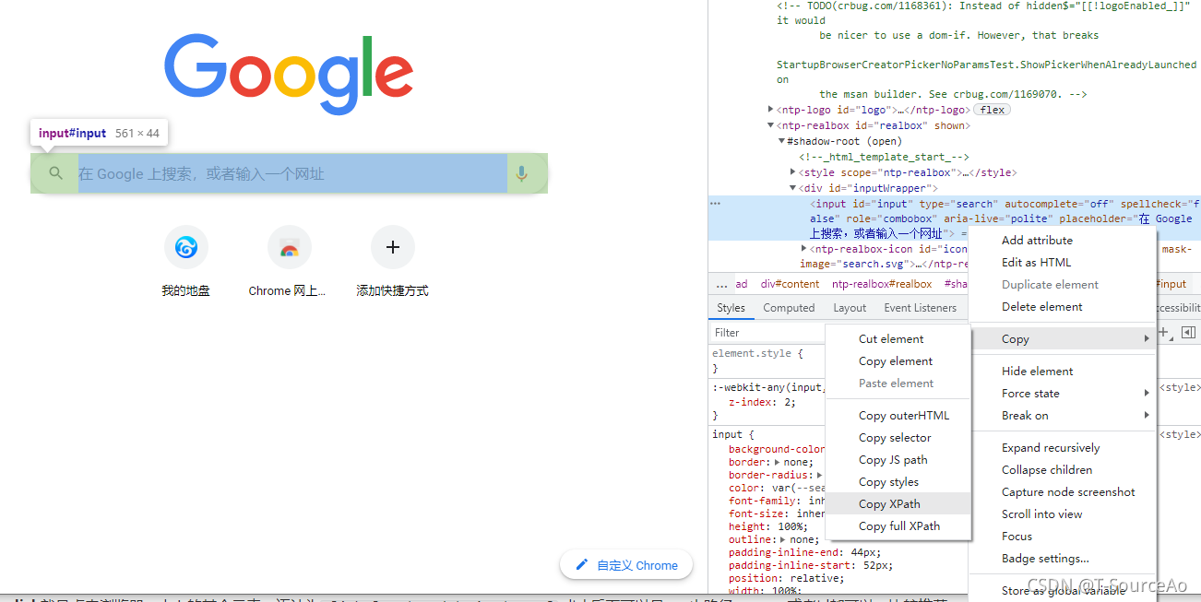The image size is (1201, 602).
Task: Open the Copy submenu arrow entry
Action: click(x=1063, y=339)
